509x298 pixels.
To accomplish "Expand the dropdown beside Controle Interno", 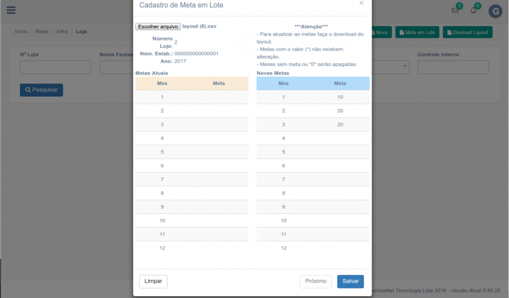I will 405,67.
